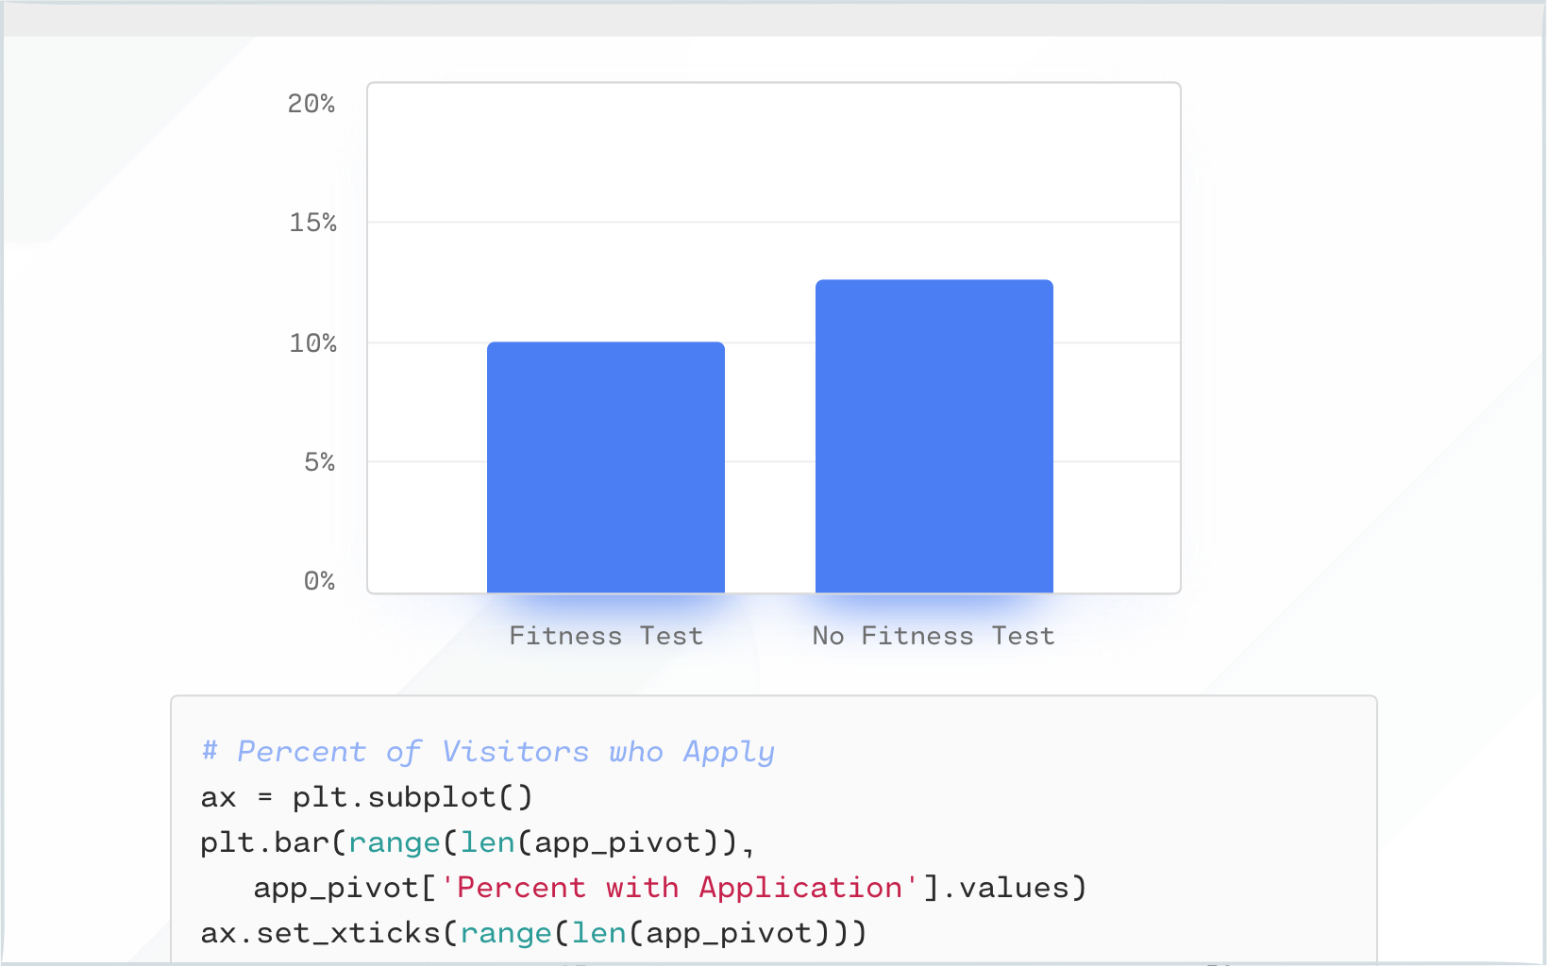1548x966 pixels.
Task: Click the 0% y-axis tick label
Action: (x=321, y=581)
